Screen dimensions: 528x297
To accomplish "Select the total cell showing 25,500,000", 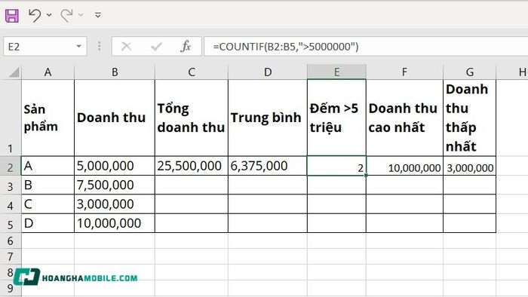I will (192, 166).
